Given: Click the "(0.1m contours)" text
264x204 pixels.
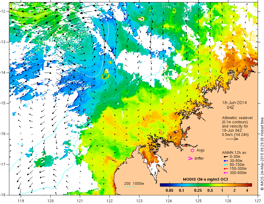Looking at the screenshot, I should click(235, 122).
